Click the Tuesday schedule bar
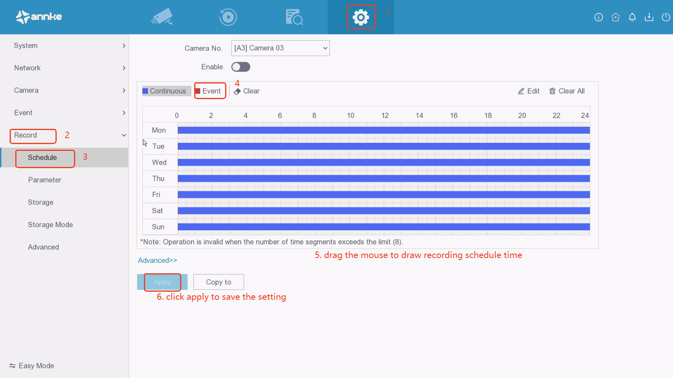 (x=384, y=146)
